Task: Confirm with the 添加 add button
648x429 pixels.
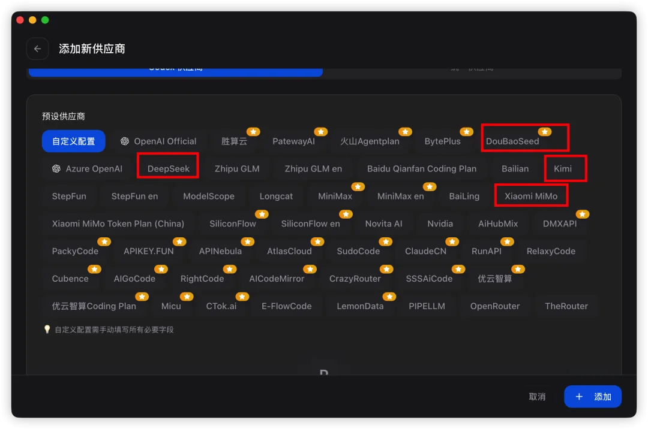Action: [593, 397]
